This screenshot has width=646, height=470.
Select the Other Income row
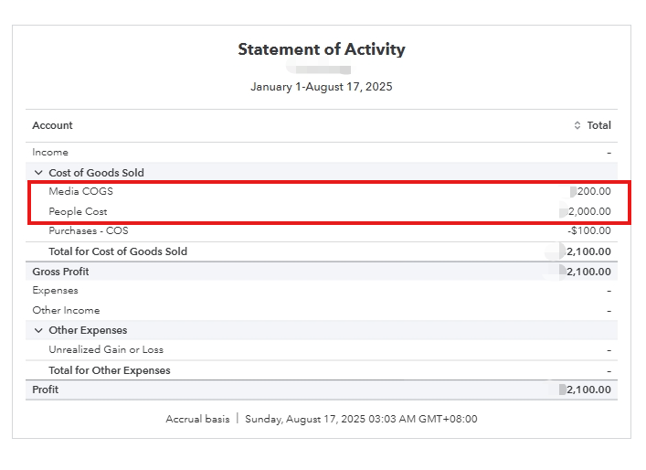tap(64, 310)
